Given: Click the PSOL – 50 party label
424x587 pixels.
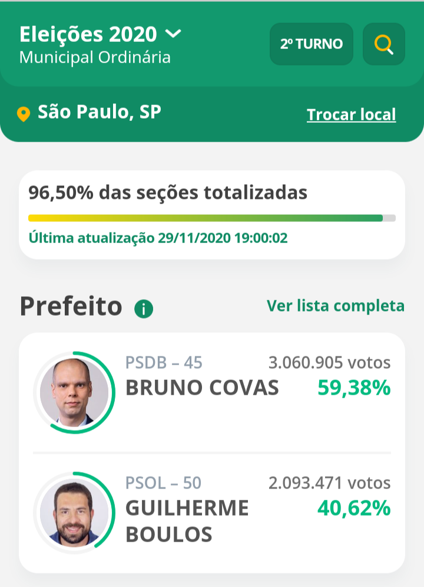Looking at the screenshot, I should [163, 483].
